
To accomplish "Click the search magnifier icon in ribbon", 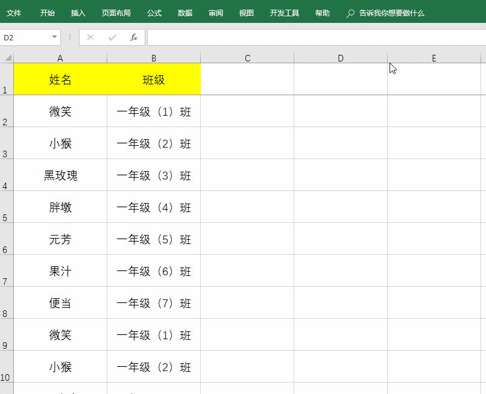I will click(x=350, y=13).
